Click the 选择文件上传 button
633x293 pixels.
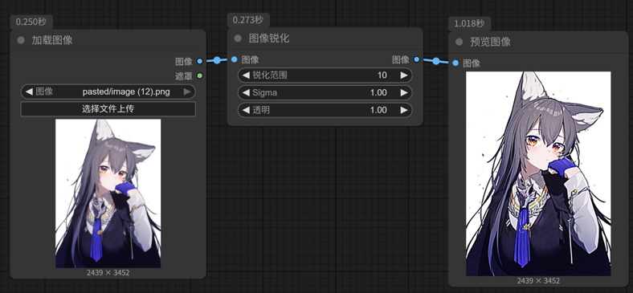pos(108,109)
